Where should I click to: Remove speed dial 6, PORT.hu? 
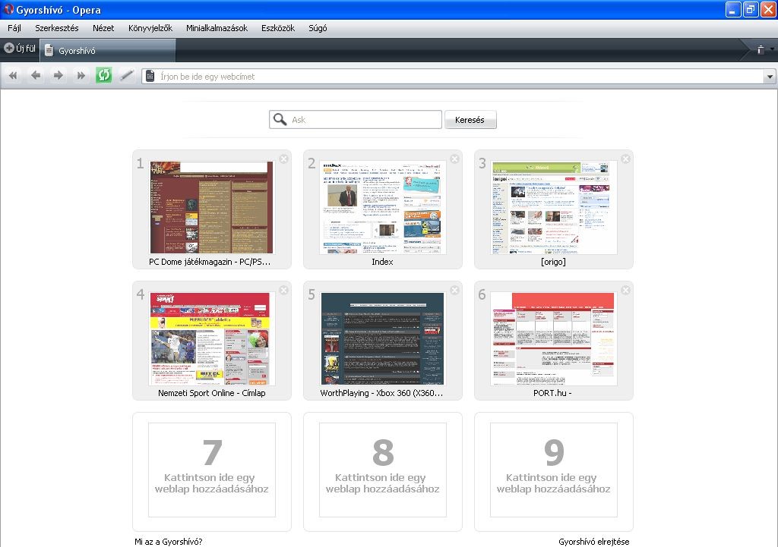tap(626, 291)
